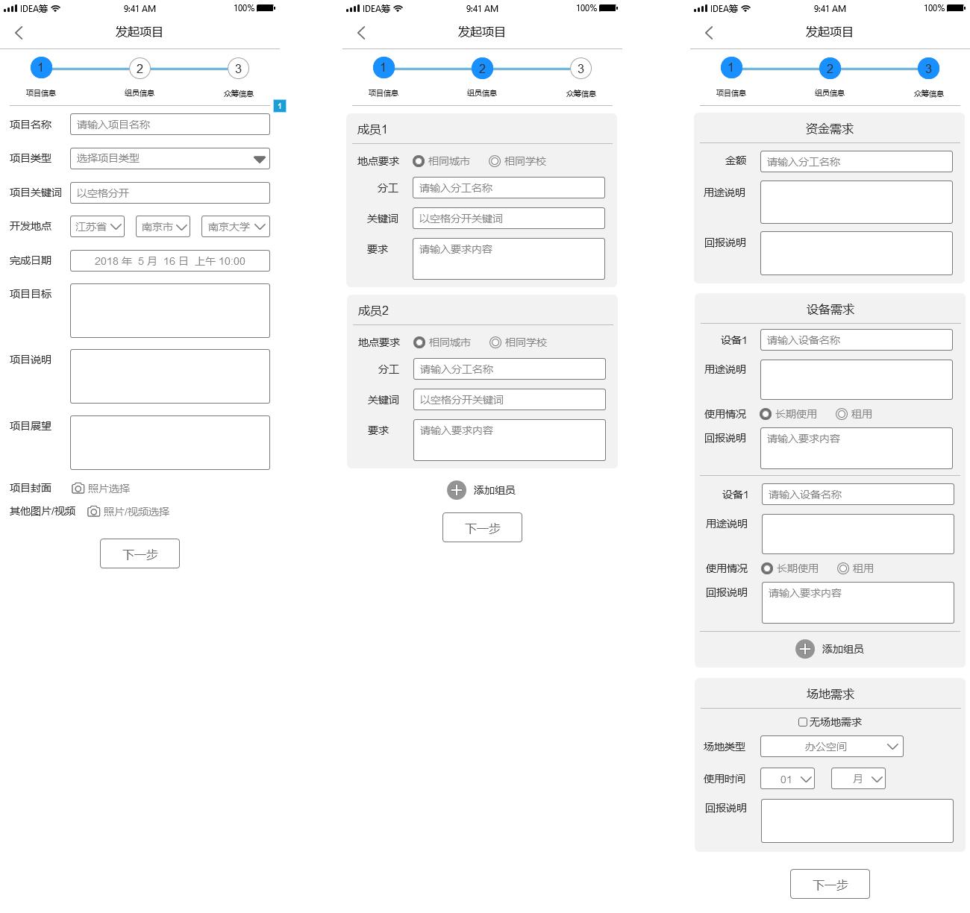This screenshot has width=970, height=913.
Task: Click the 完成日期 date field
Action: pyautogui.click(x=170, y=261)
